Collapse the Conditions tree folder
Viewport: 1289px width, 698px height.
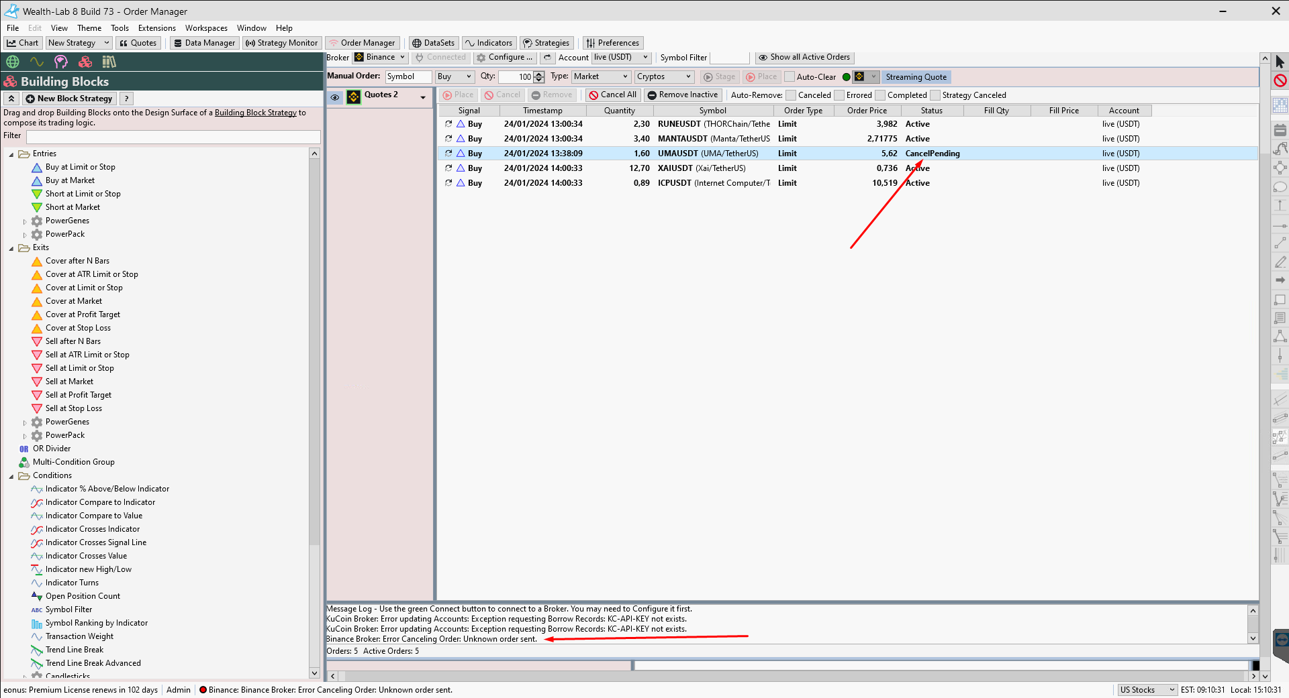point(11,476)
